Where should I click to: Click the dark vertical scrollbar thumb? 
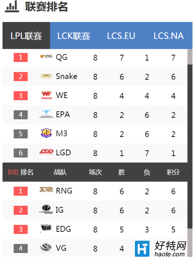[190, 147]
